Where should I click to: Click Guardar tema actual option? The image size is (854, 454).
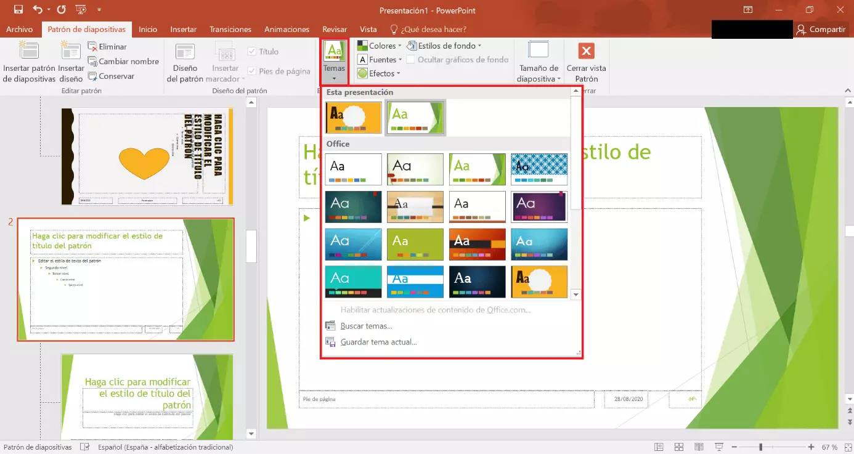point(378,342)
